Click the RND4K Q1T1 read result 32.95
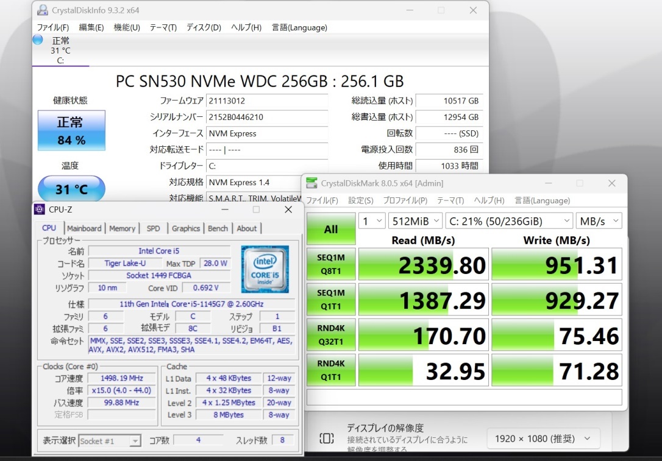 point(424,370)
